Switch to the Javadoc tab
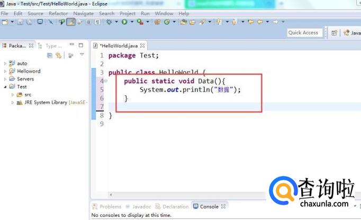This screenshot has width=361, height=220. pos(141,207)
